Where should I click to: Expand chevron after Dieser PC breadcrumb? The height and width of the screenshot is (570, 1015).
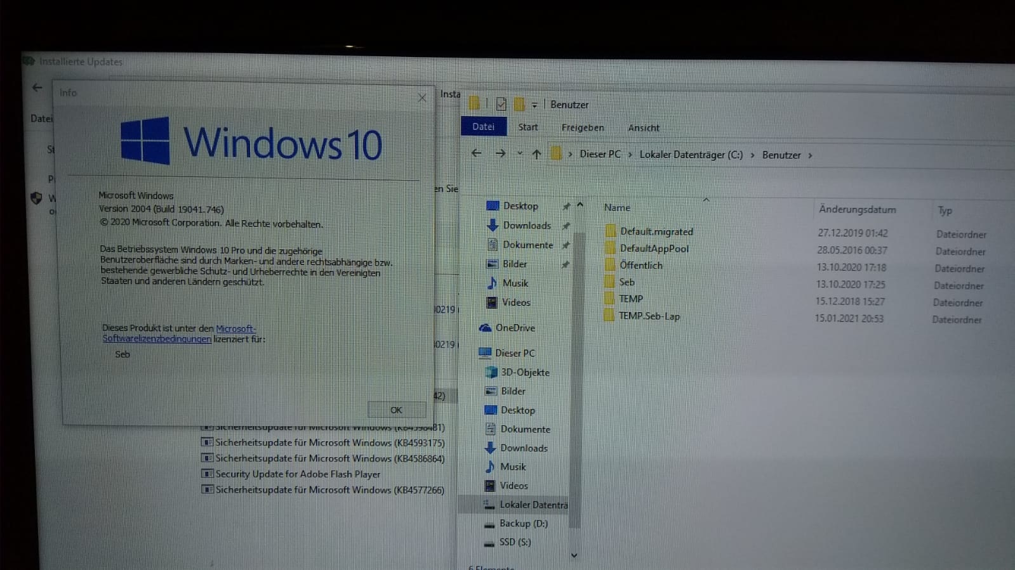point(630,155)
